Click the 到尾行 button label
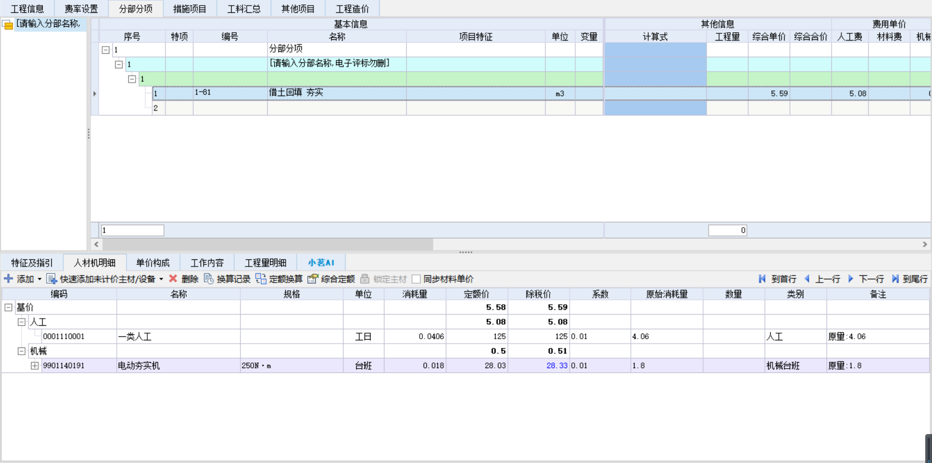This screenshot has height=463, width=932. click(x=915, y=279)
